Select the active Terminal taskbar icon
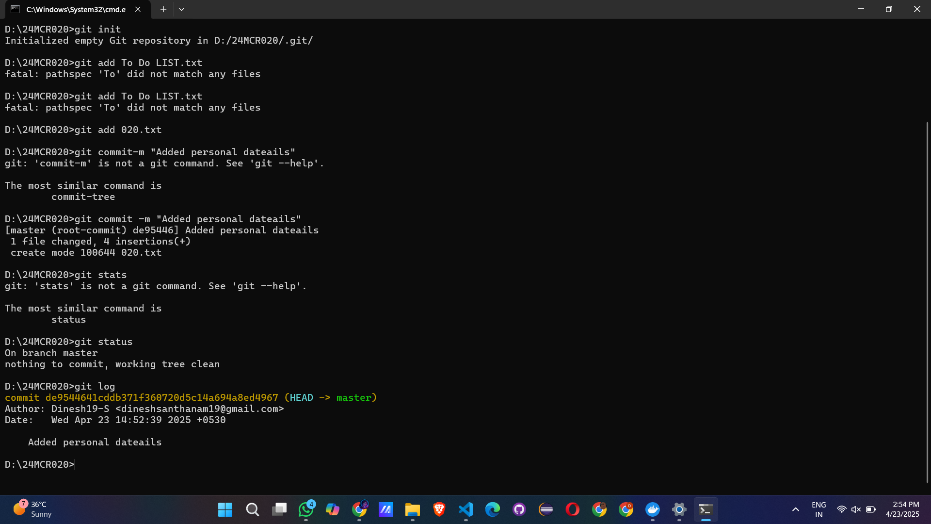 coord(706,509)
